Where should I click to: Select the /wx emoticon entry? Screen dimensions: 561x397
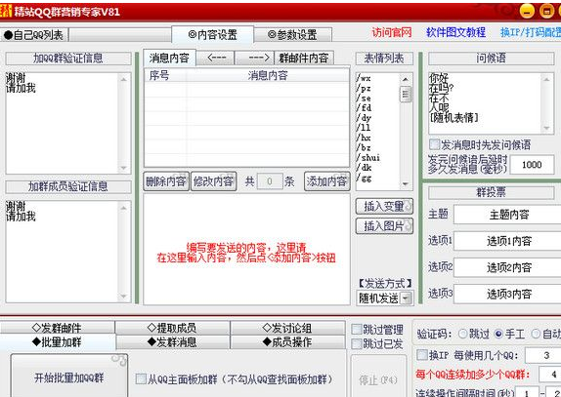(364, 78)
